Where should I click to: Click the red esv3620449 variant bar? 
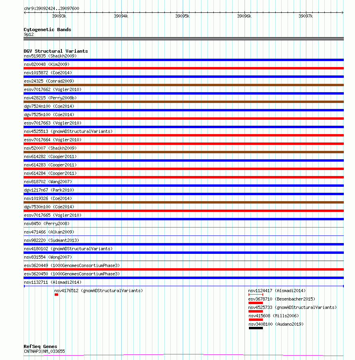point(183,269)
